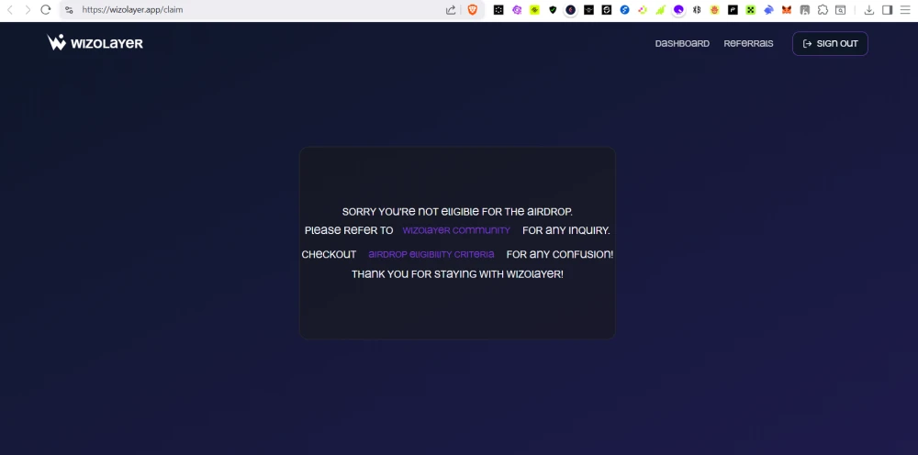Open the extensions puzzle piece menu

[x=823, y=10]
